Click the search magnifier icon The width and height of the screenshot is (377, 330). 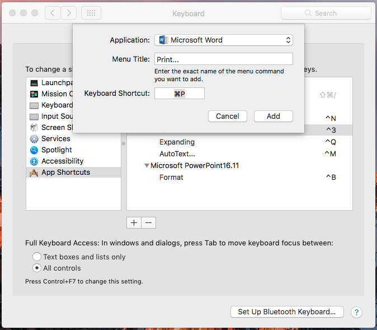click(308, 13)
